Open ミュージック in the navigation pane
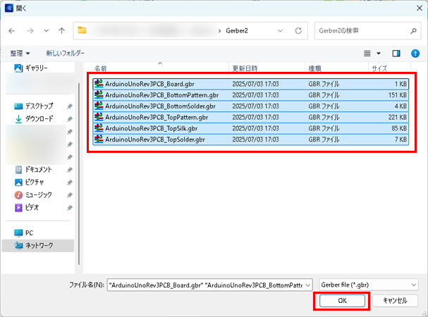Screen dimensions: 428x317 (32, 195)
